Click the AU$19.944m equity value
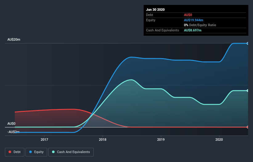Viewport: 253px width, 162px height. tap(194, 20)
